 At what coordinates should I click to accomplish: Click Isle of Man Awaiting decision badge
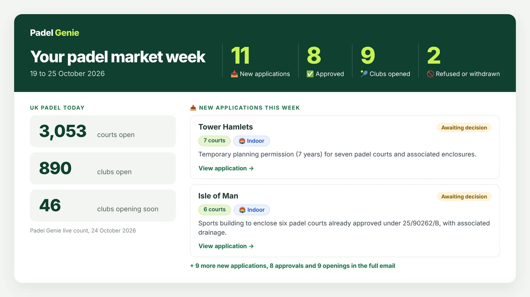[x=464, y=197]
